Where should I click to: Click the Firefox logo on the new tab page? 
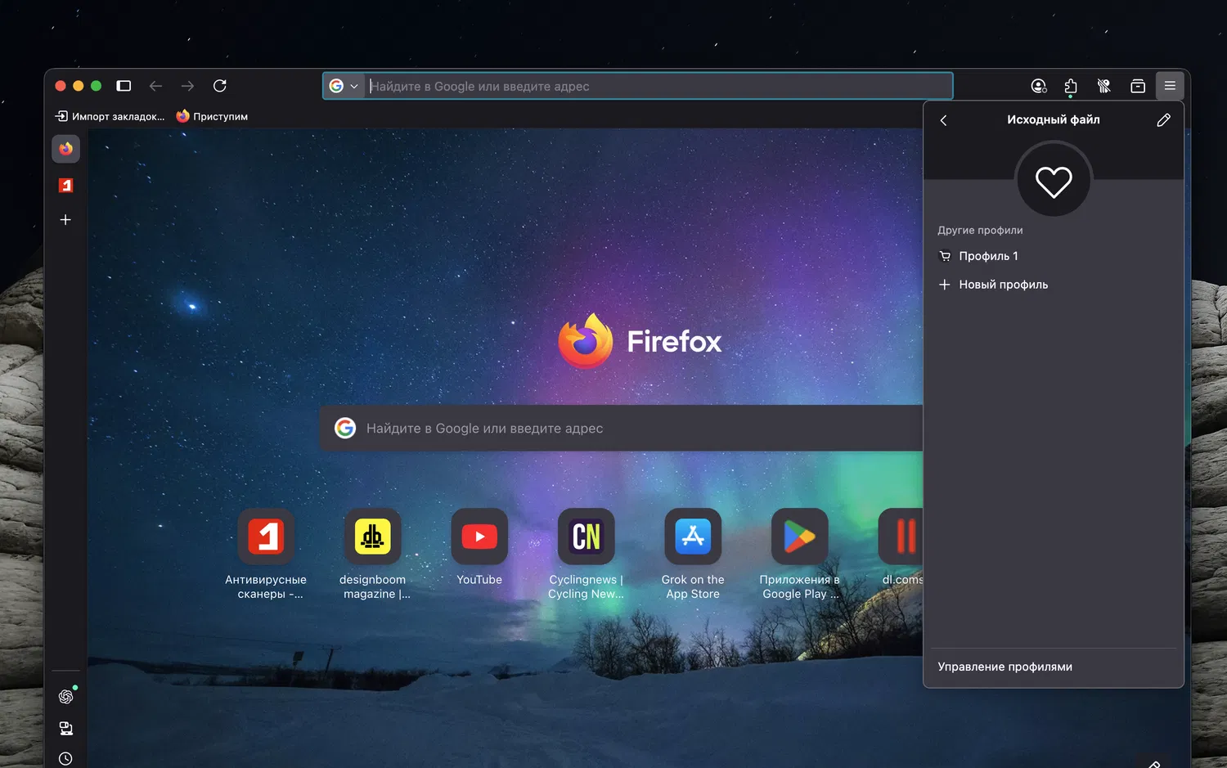pos(640,341)
